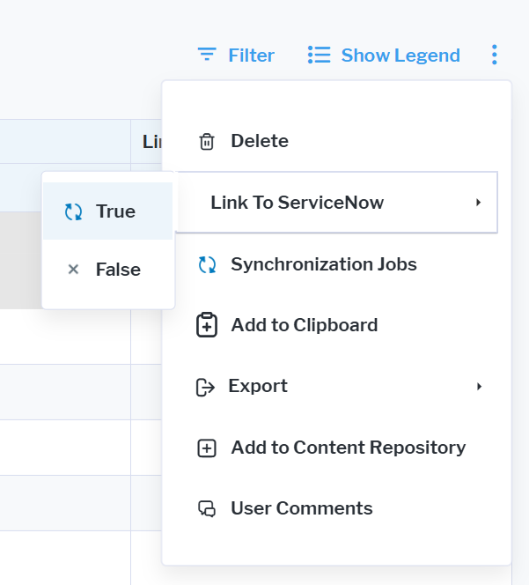The height and width of the screenshot is (585, 529).
Task: Expand the Export submenu arrow
Action: pos(479,387)
